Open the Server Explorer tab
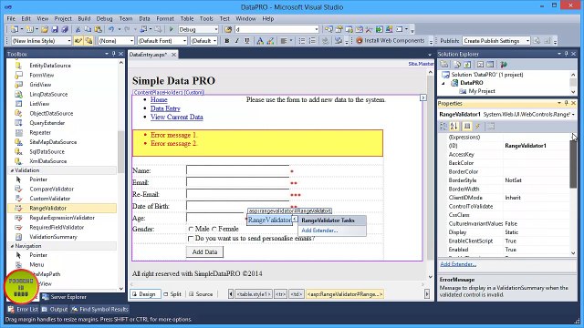 click(64, 297)
